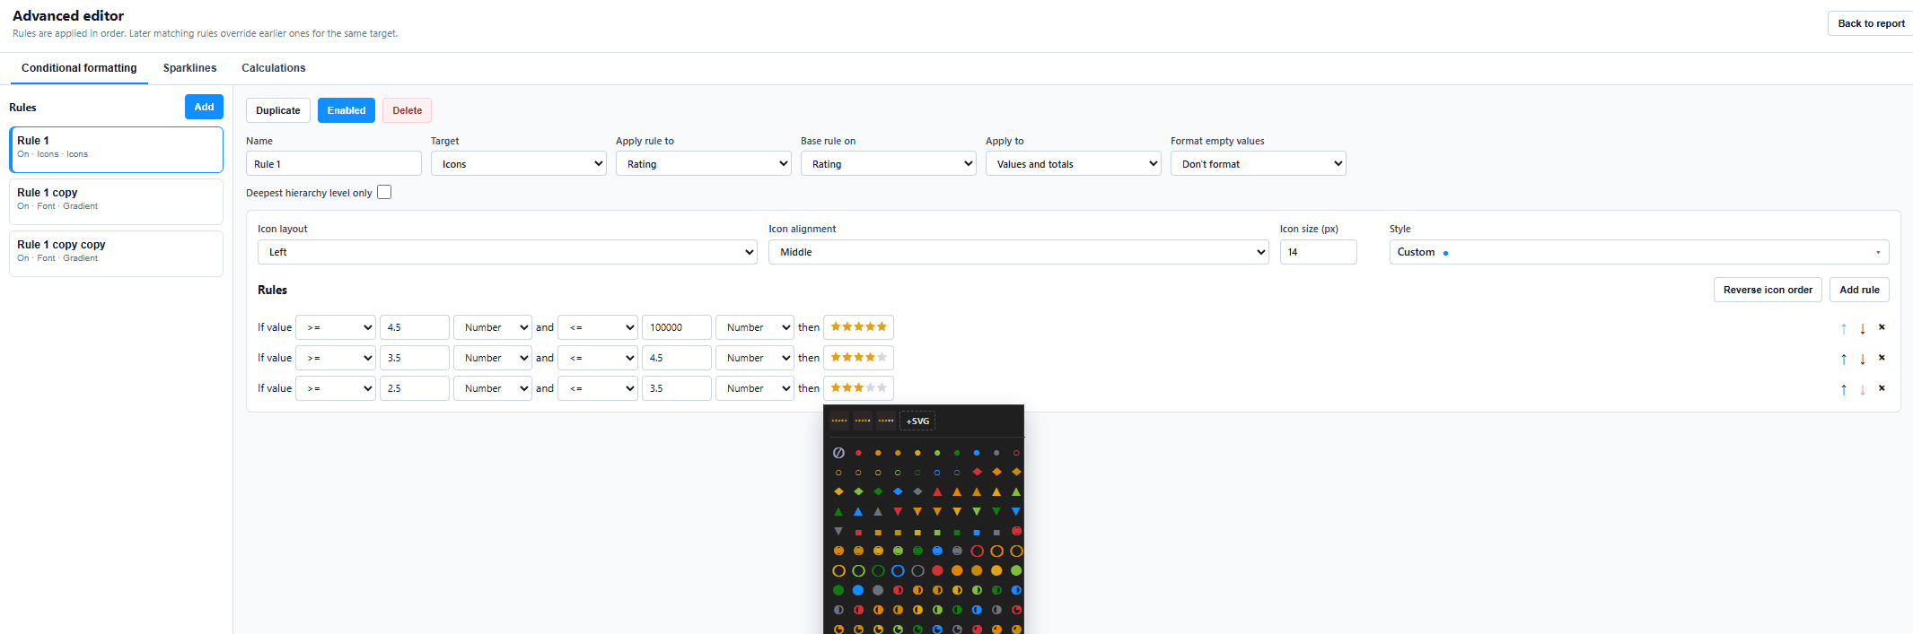
Task: Select the five-star preset in the picker header
Action: [839, 421]
